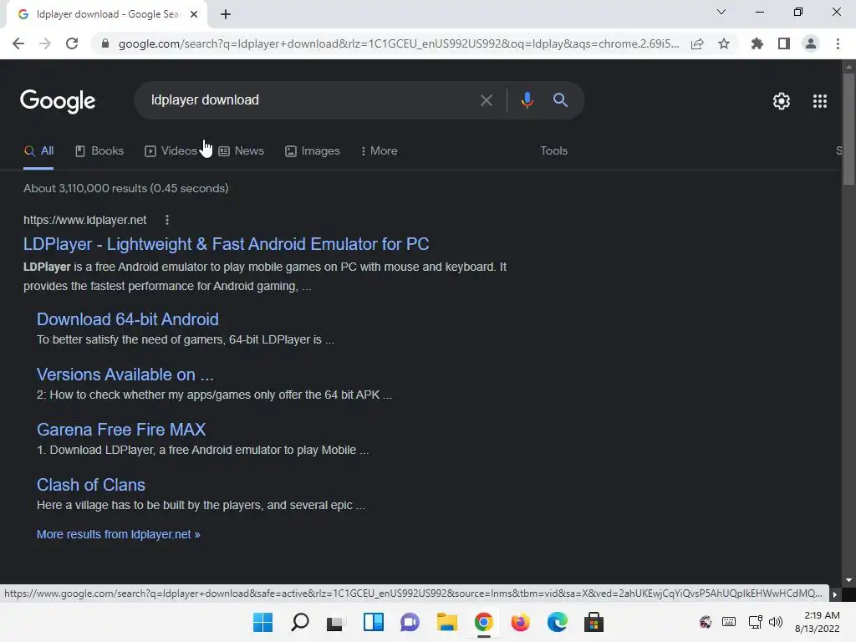Open Google quick settings gear
856x642 pixels.
click(782, 101)
